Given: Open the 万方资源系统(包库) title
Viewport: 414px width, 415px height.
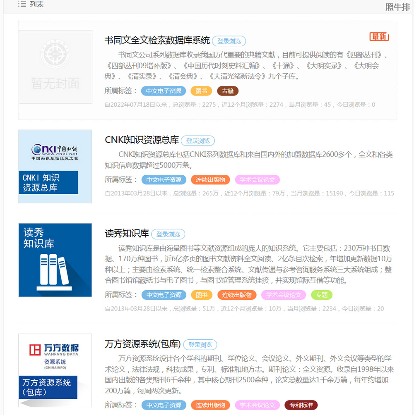Looking at the screenshot, I should point(142,344).
